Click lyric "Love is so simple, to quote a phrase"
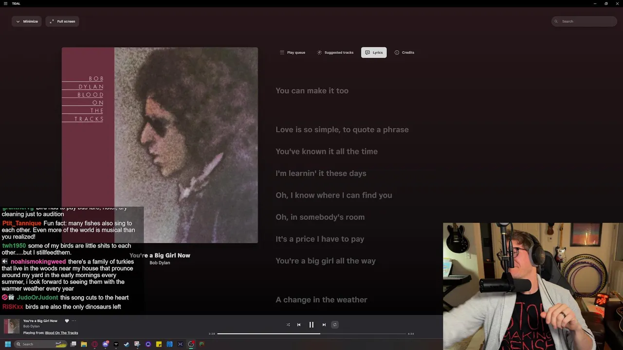The width and height of the screenshot is (623, 350). click(342, 129)
